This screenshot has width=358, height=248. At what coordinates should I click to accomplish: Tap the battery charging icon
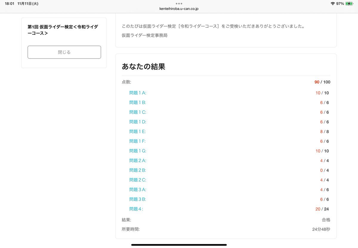[349, 4]
